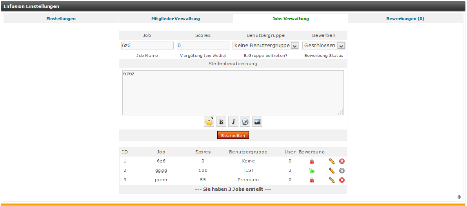467x206 pixels.
Task: Open the Mitglieder Verwaltung tab
Action: pos(176,18)
